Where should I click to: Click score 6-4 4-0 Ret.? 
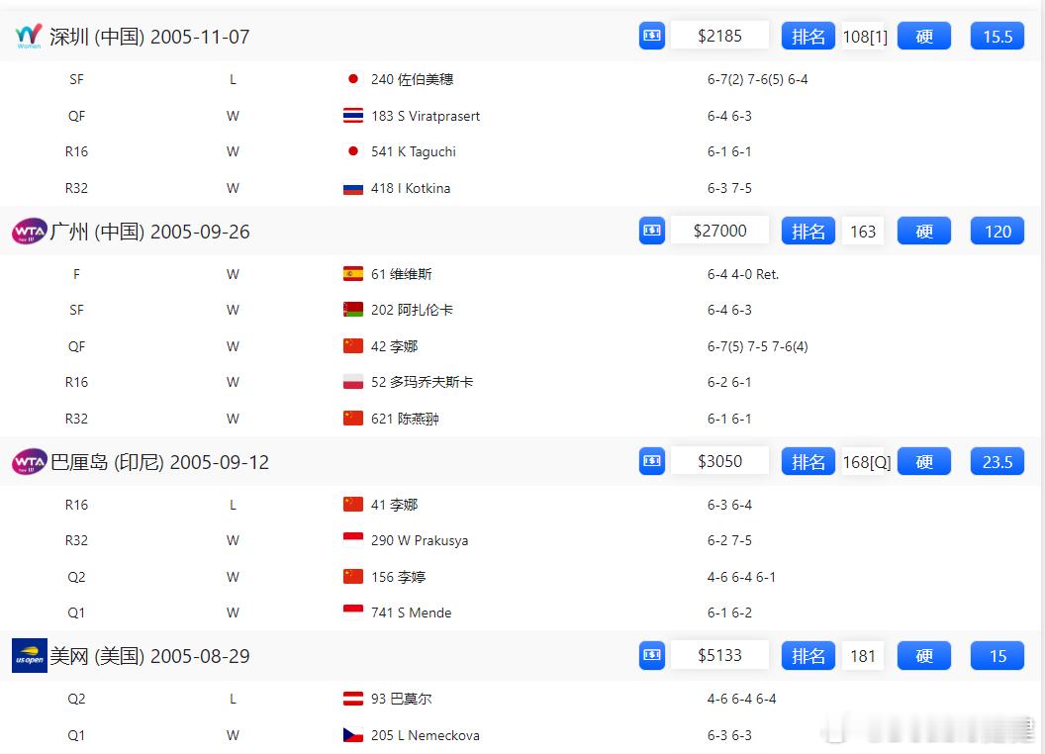pyautogui.click(x=743, y=274)
